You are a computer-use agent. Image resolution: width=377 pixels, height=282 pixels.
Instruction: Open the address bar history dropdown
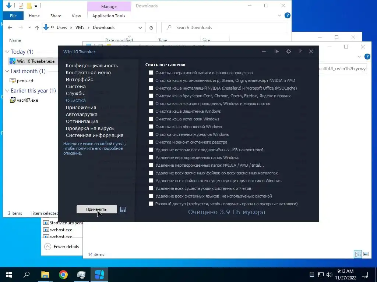click(x=140, y=28)
